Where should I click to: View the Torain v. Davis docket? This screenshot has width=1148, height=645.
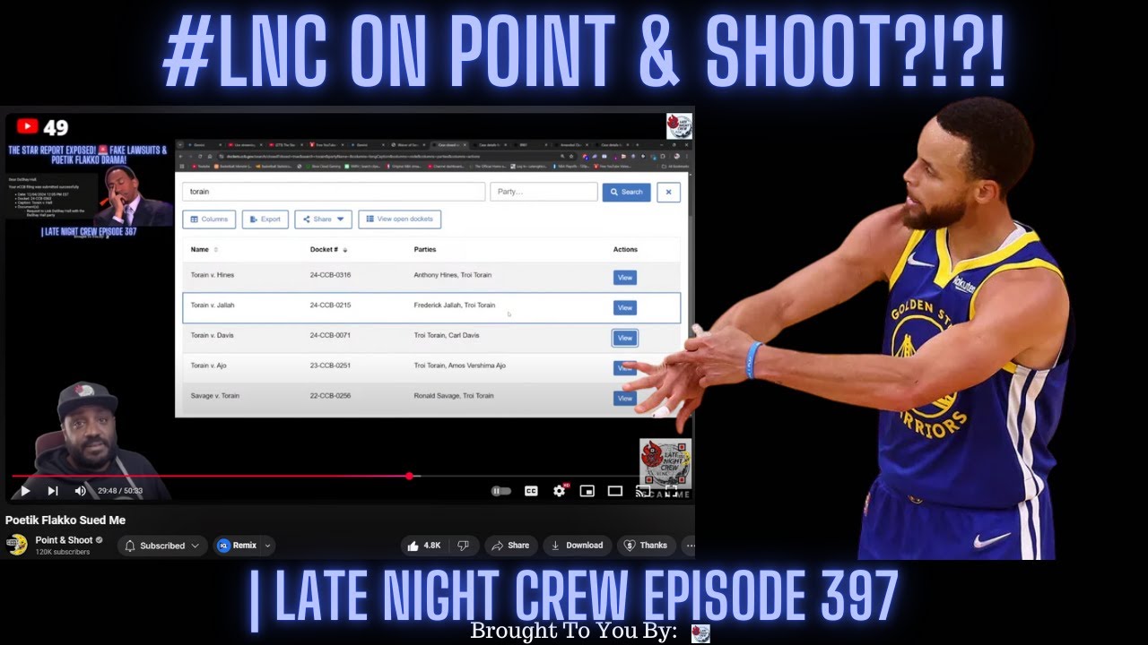click(x=625, y=338)
